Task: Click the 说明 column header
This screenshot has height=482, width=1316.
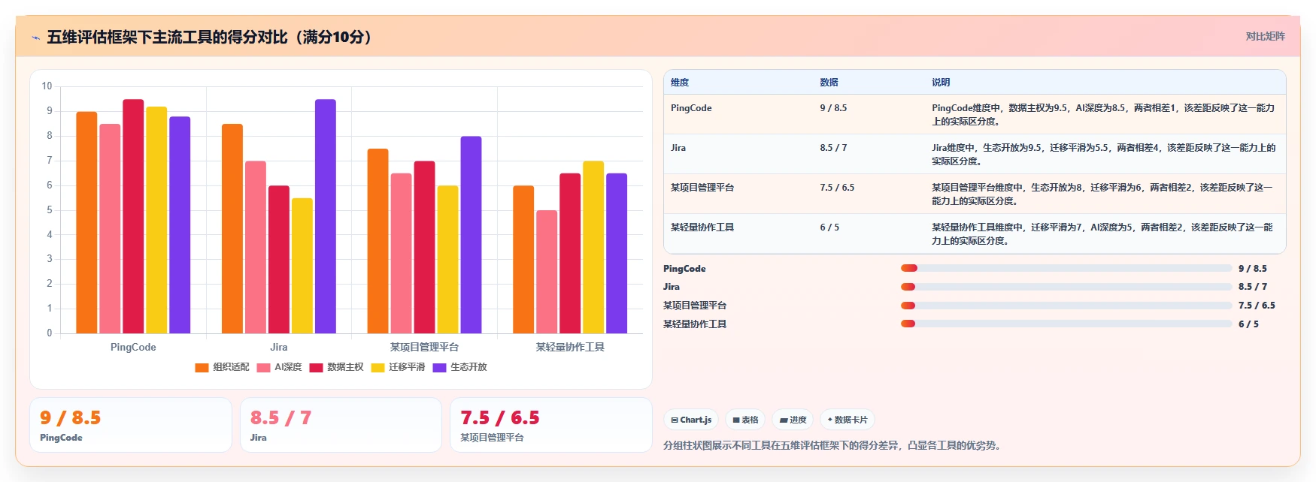Action: point(941,83)
